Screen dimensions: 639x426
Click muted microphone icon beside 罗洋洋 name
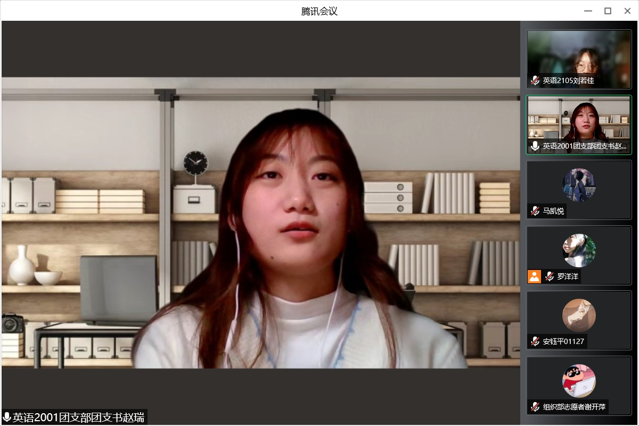tap(550, 276)
